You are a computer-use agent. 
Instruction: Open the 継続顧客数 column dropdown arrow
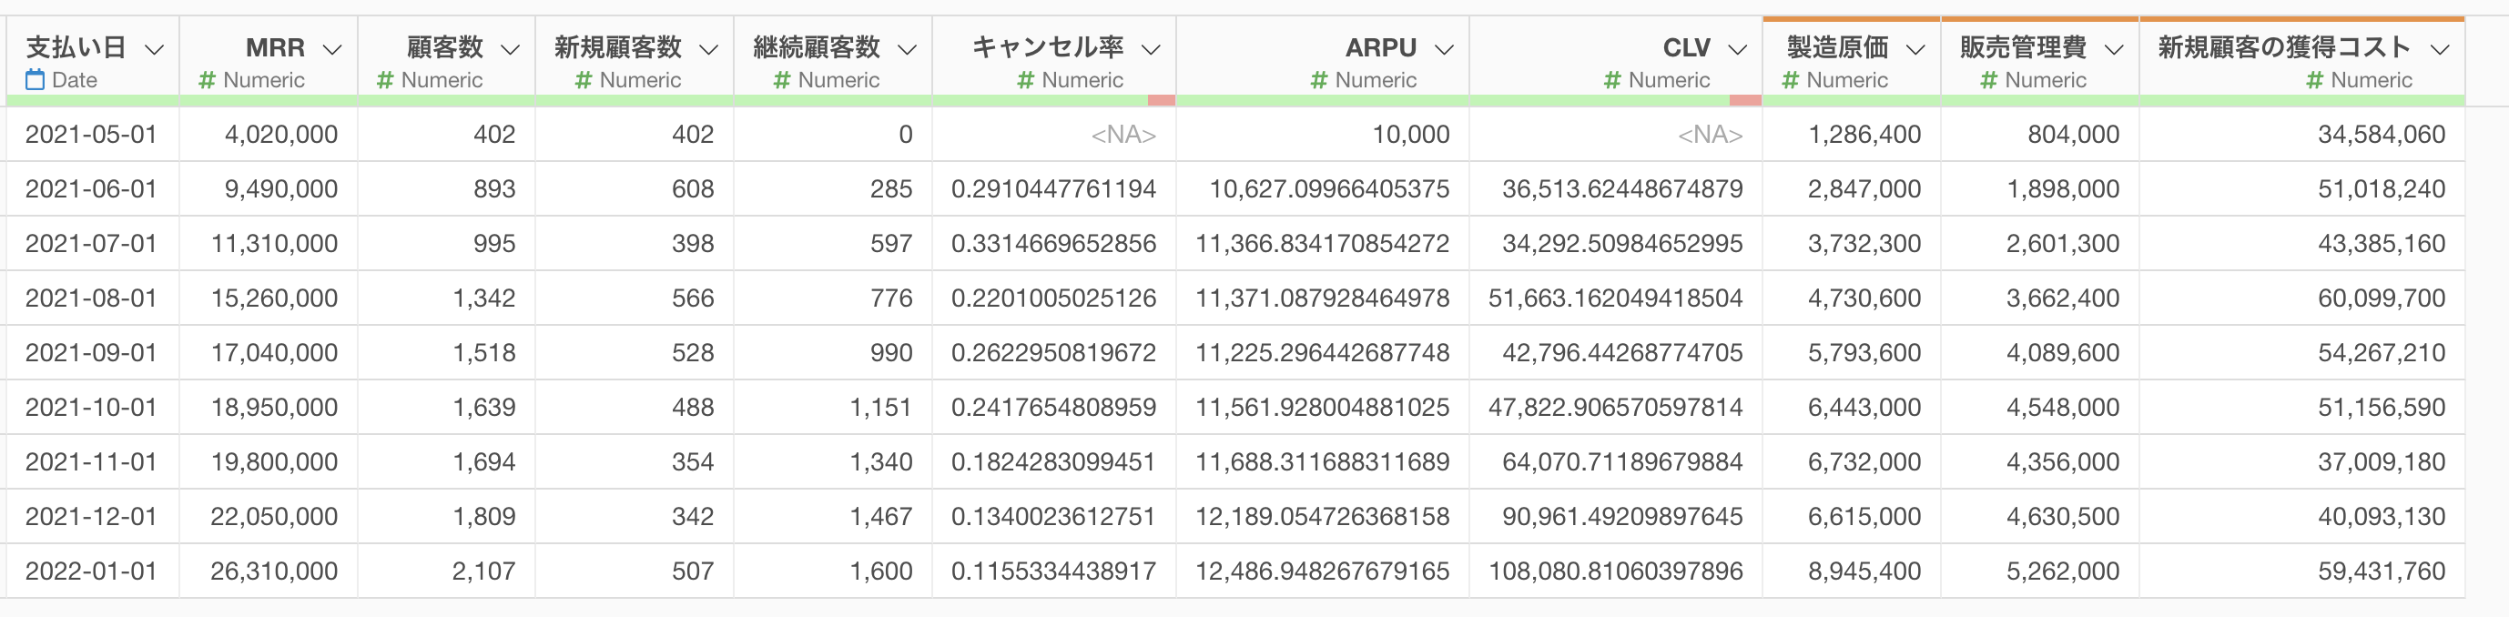tap(908, 50)
